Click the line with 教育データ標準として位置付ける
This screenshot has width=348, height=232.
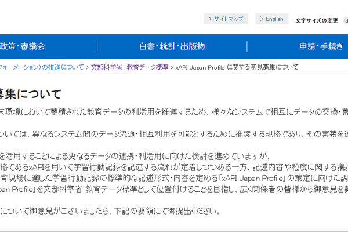174,189
